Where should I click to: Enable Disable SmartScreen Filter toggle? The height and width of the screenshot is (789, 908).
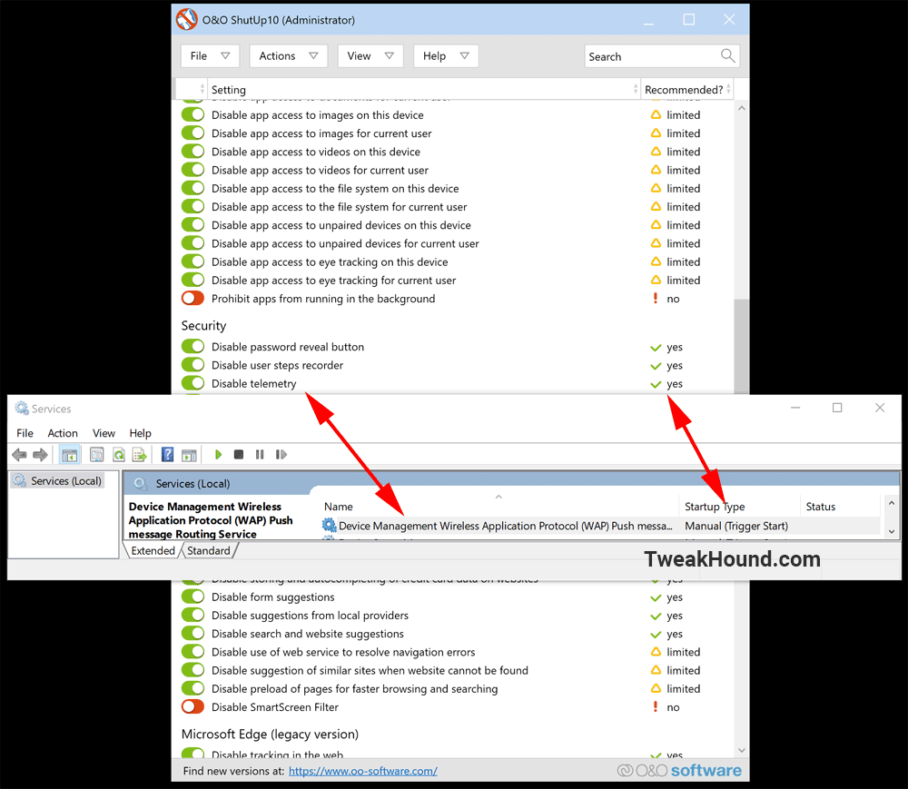(x=192, y=706)
